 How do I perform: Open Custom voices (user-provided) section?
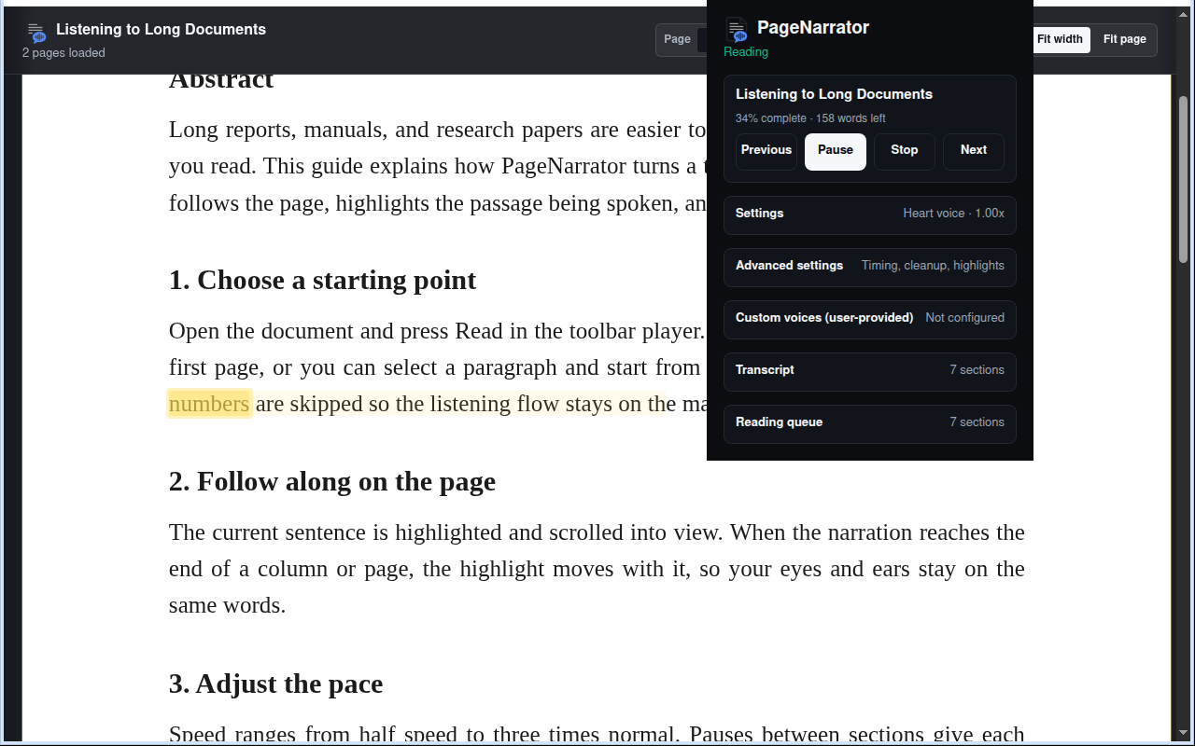pos(870,319)
